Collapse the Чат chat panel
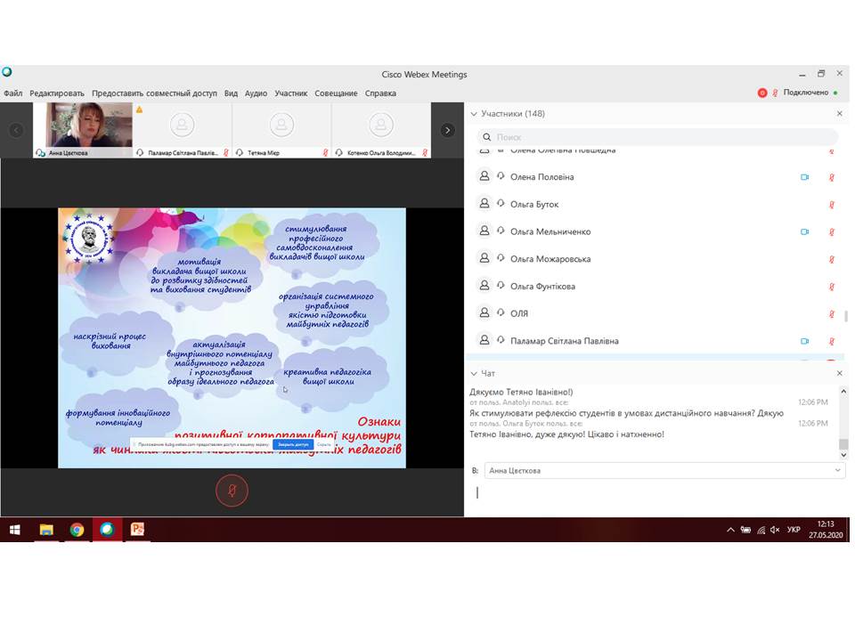855x641 pixels. pyautogui.click(x=473, y=374)
